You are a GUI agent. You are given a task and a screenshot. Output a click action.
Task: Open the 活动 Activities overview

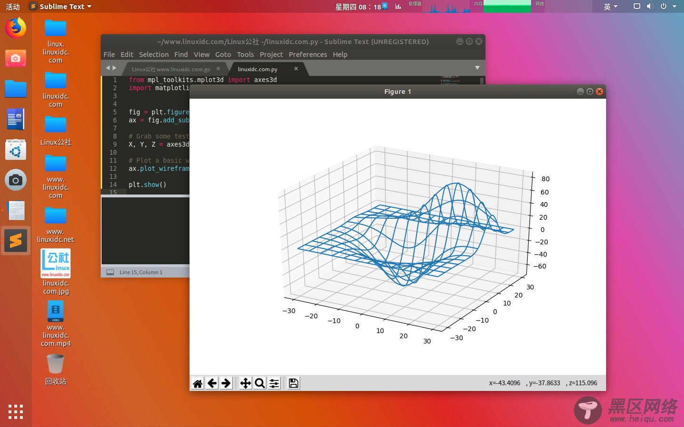[x=13, y=7]
